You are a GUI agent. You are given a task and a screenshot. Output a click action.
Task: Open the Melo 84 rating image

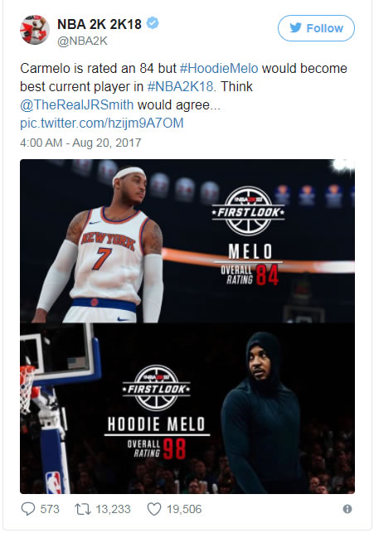coord(187,240)
